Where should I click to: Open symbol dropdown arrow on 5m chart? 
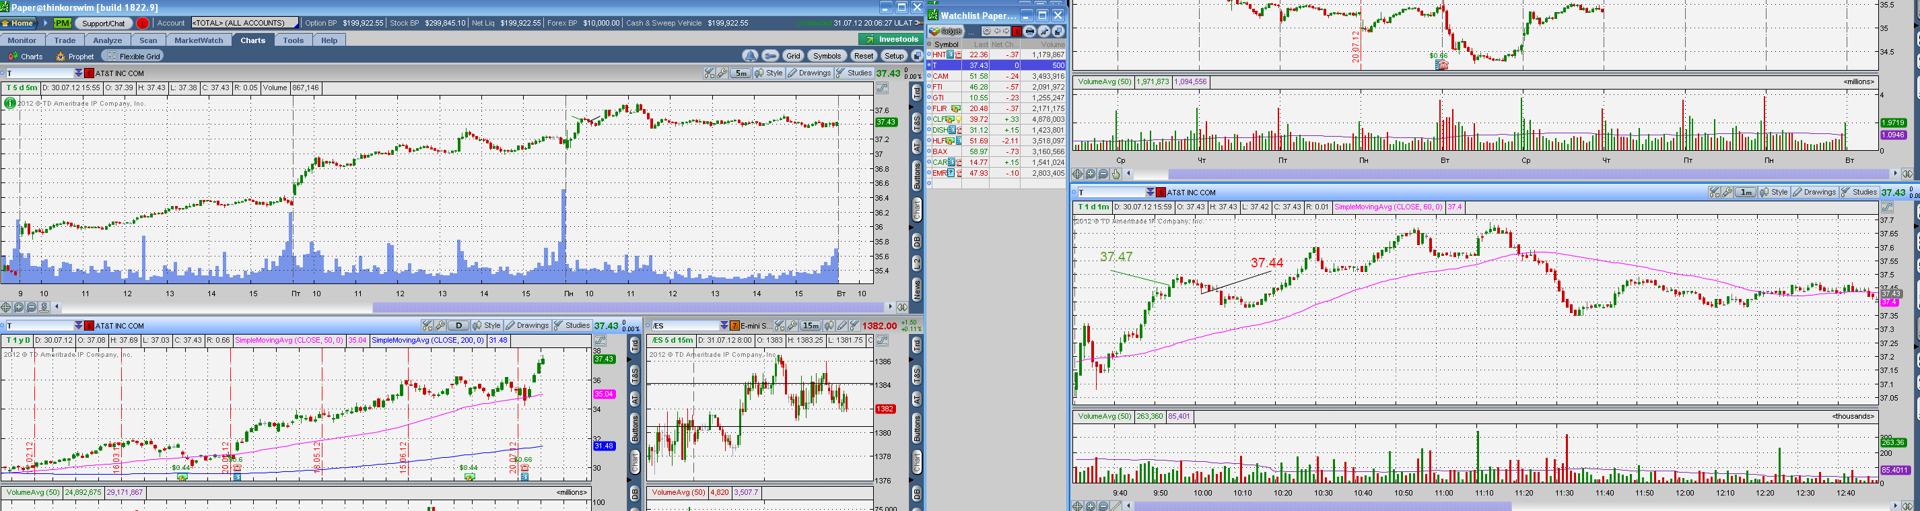(x=78, y=73)
